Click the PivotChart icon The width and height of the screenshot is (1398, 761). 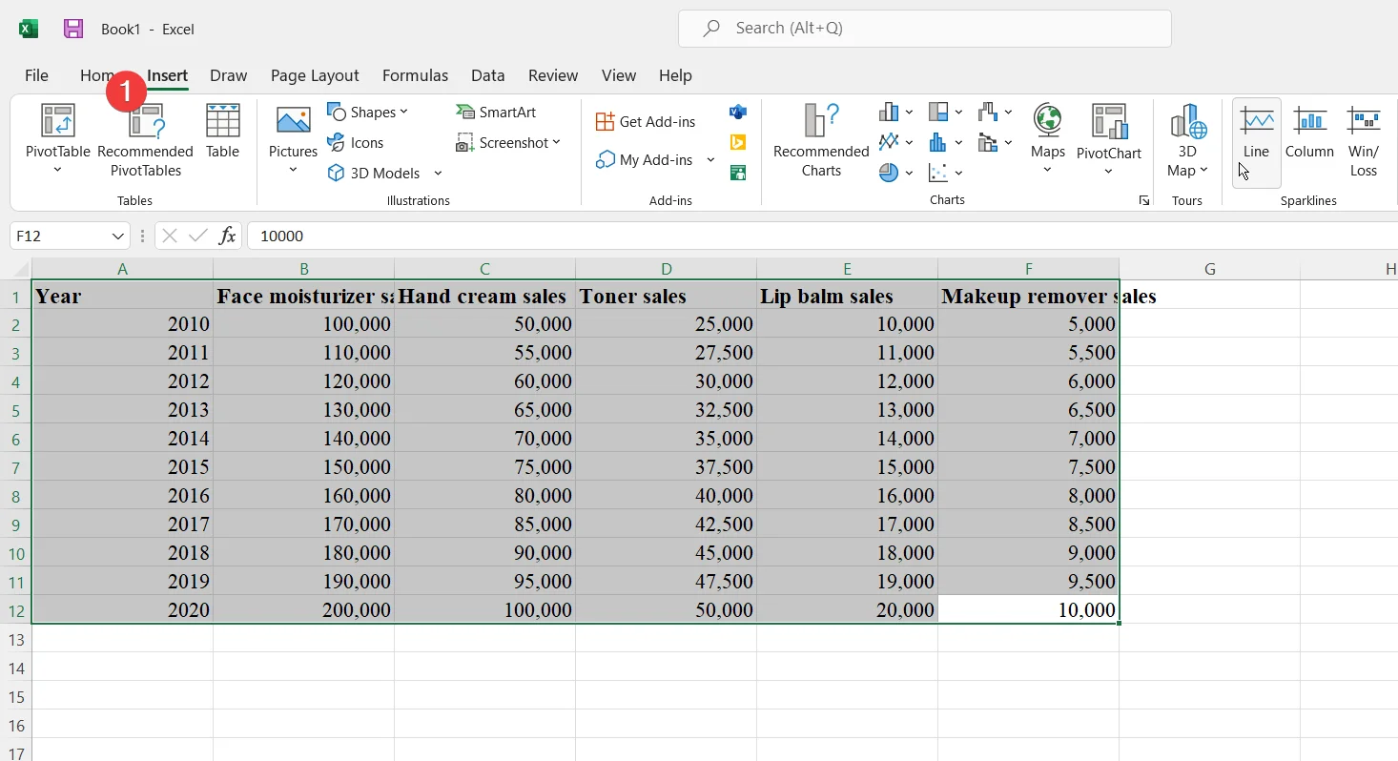pos(1109,121)
